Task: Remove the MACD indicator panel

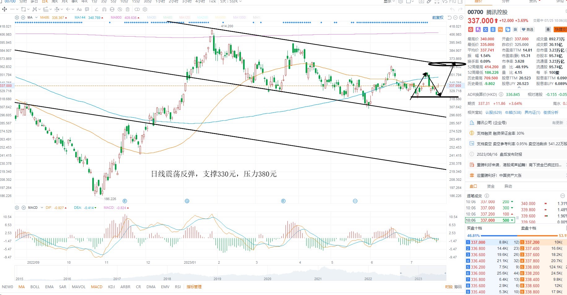Action: tap(23, 208)
